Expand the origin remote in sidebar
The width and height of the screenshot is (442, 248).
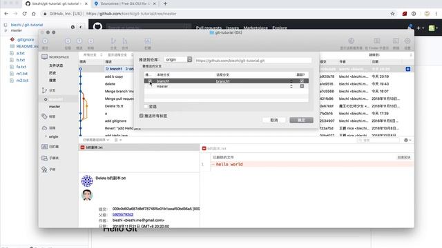coord(46,136)
